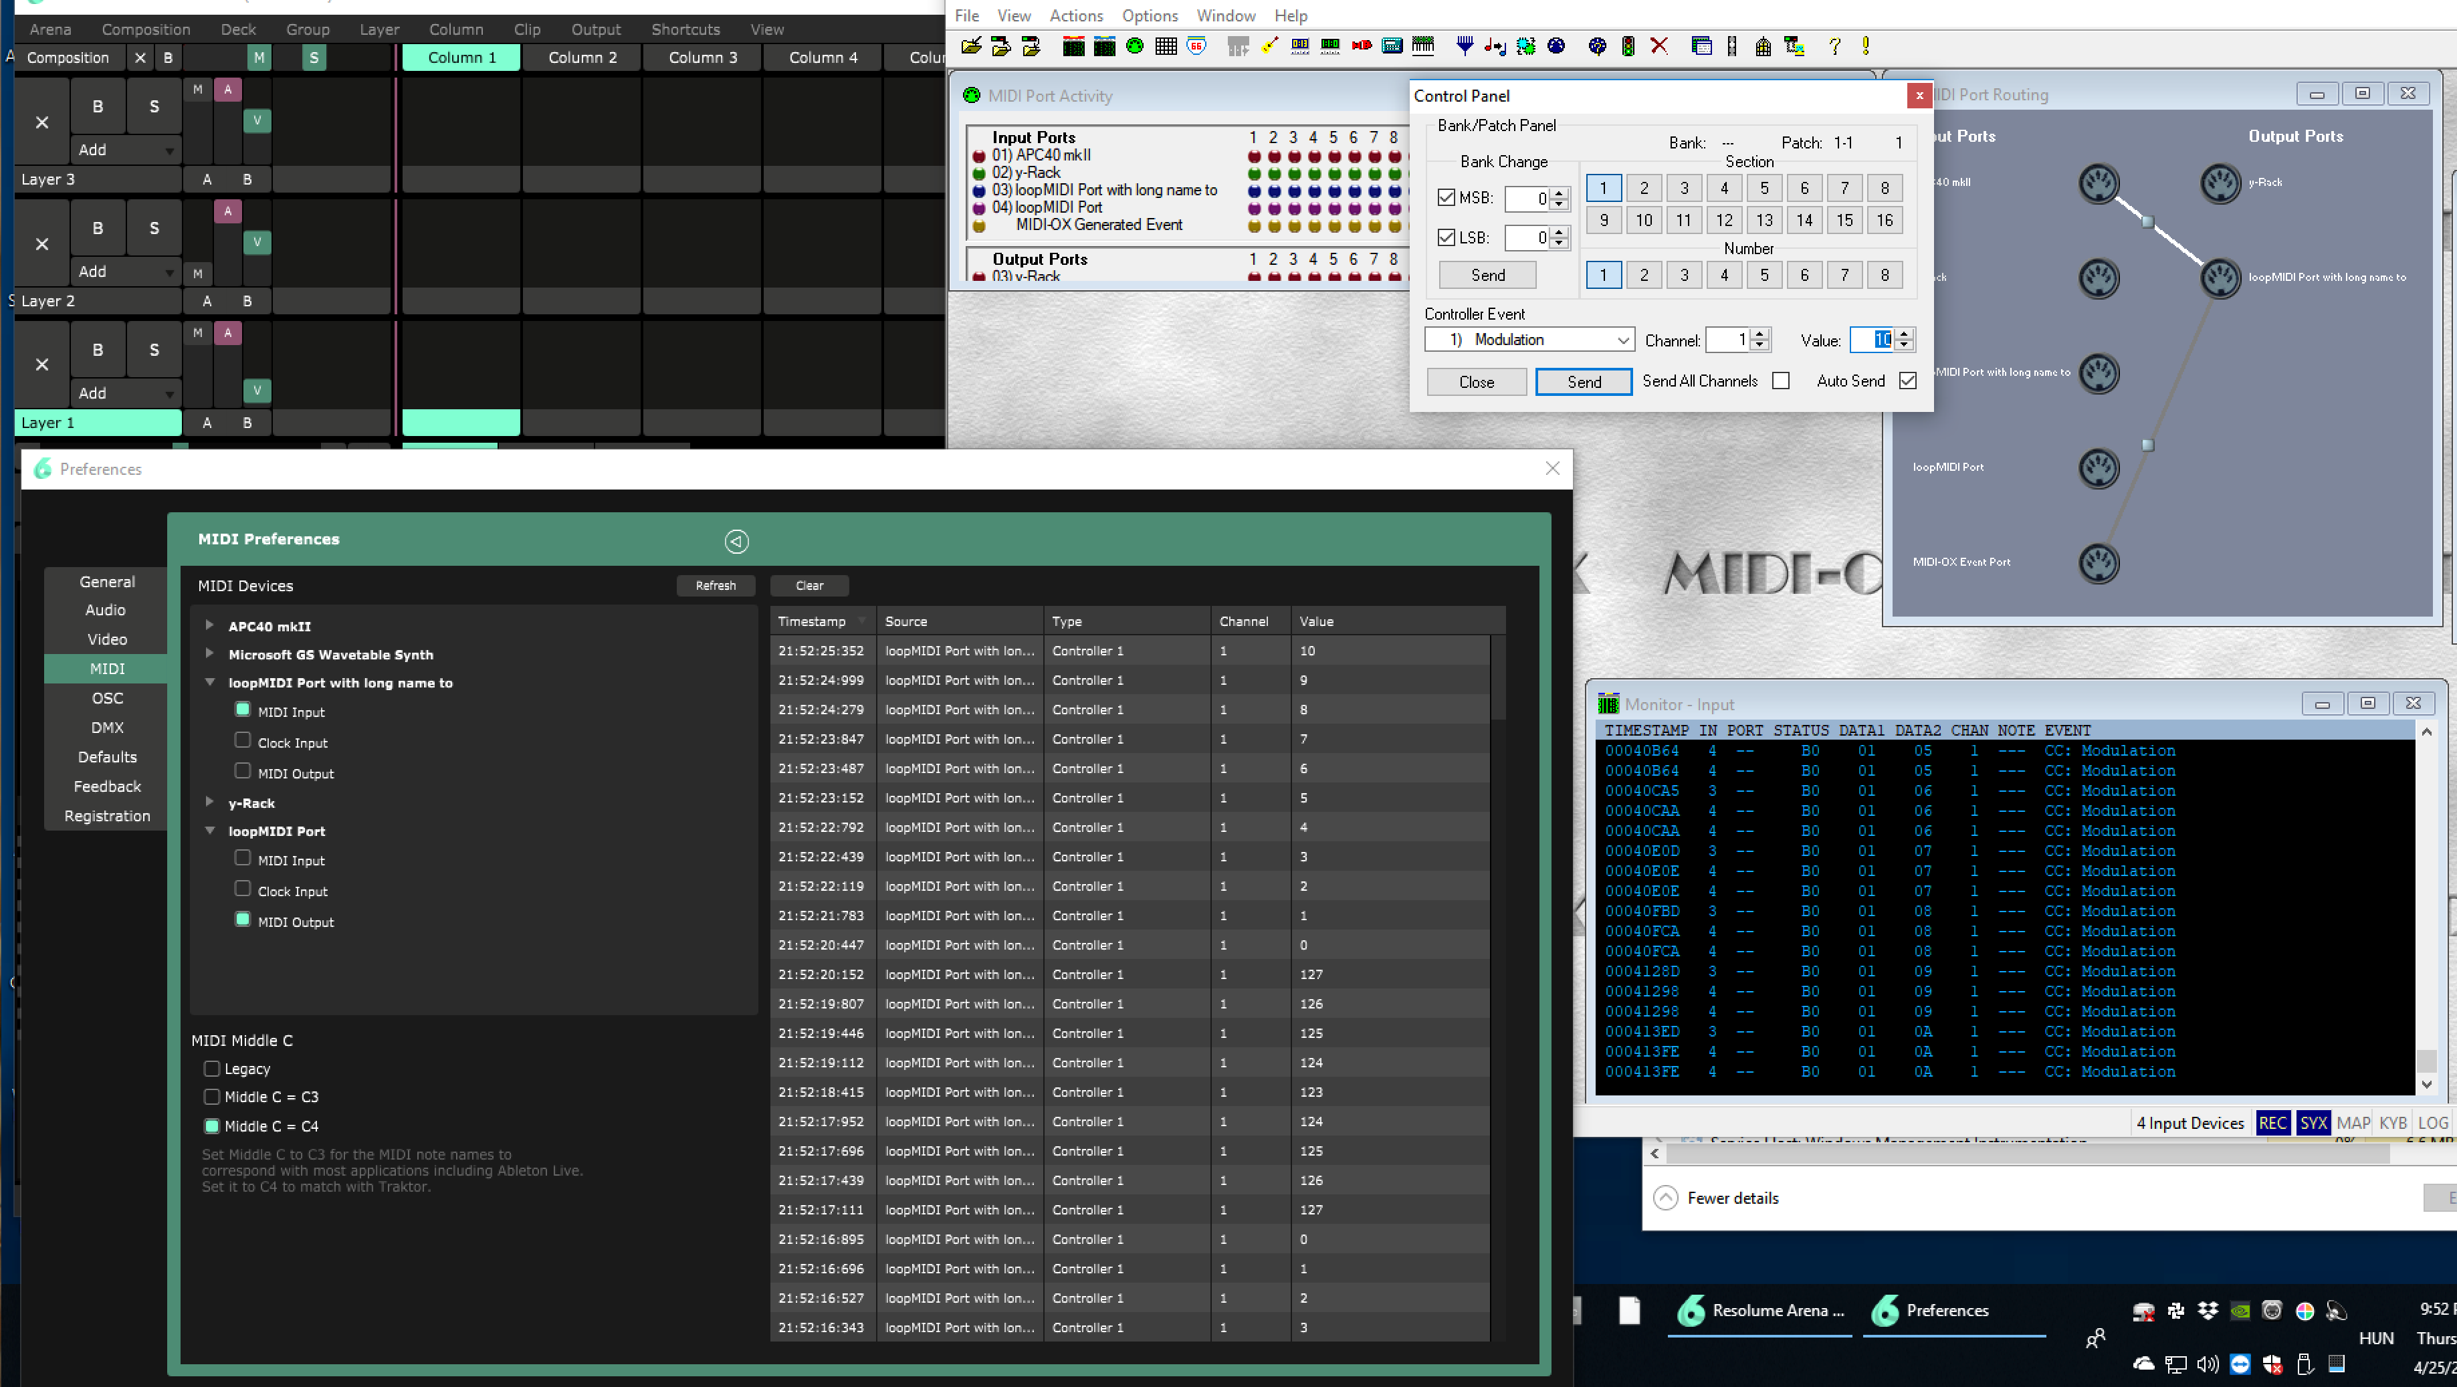This screenshot has width=2457, height=1387.
Task: Click the guitar instrument panel toolbar icon
Action: 1269,45
